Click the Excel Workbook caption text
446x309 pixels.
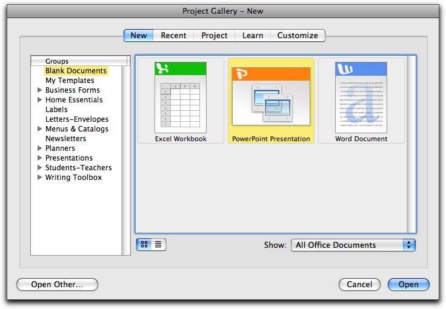tap(181, 139)
